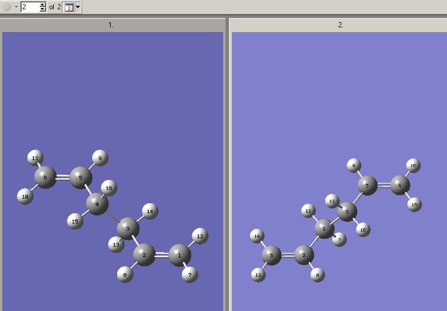The image size is (447, 311).
Task: Decrease frame number with down arrow
Action: pos(43,9)
